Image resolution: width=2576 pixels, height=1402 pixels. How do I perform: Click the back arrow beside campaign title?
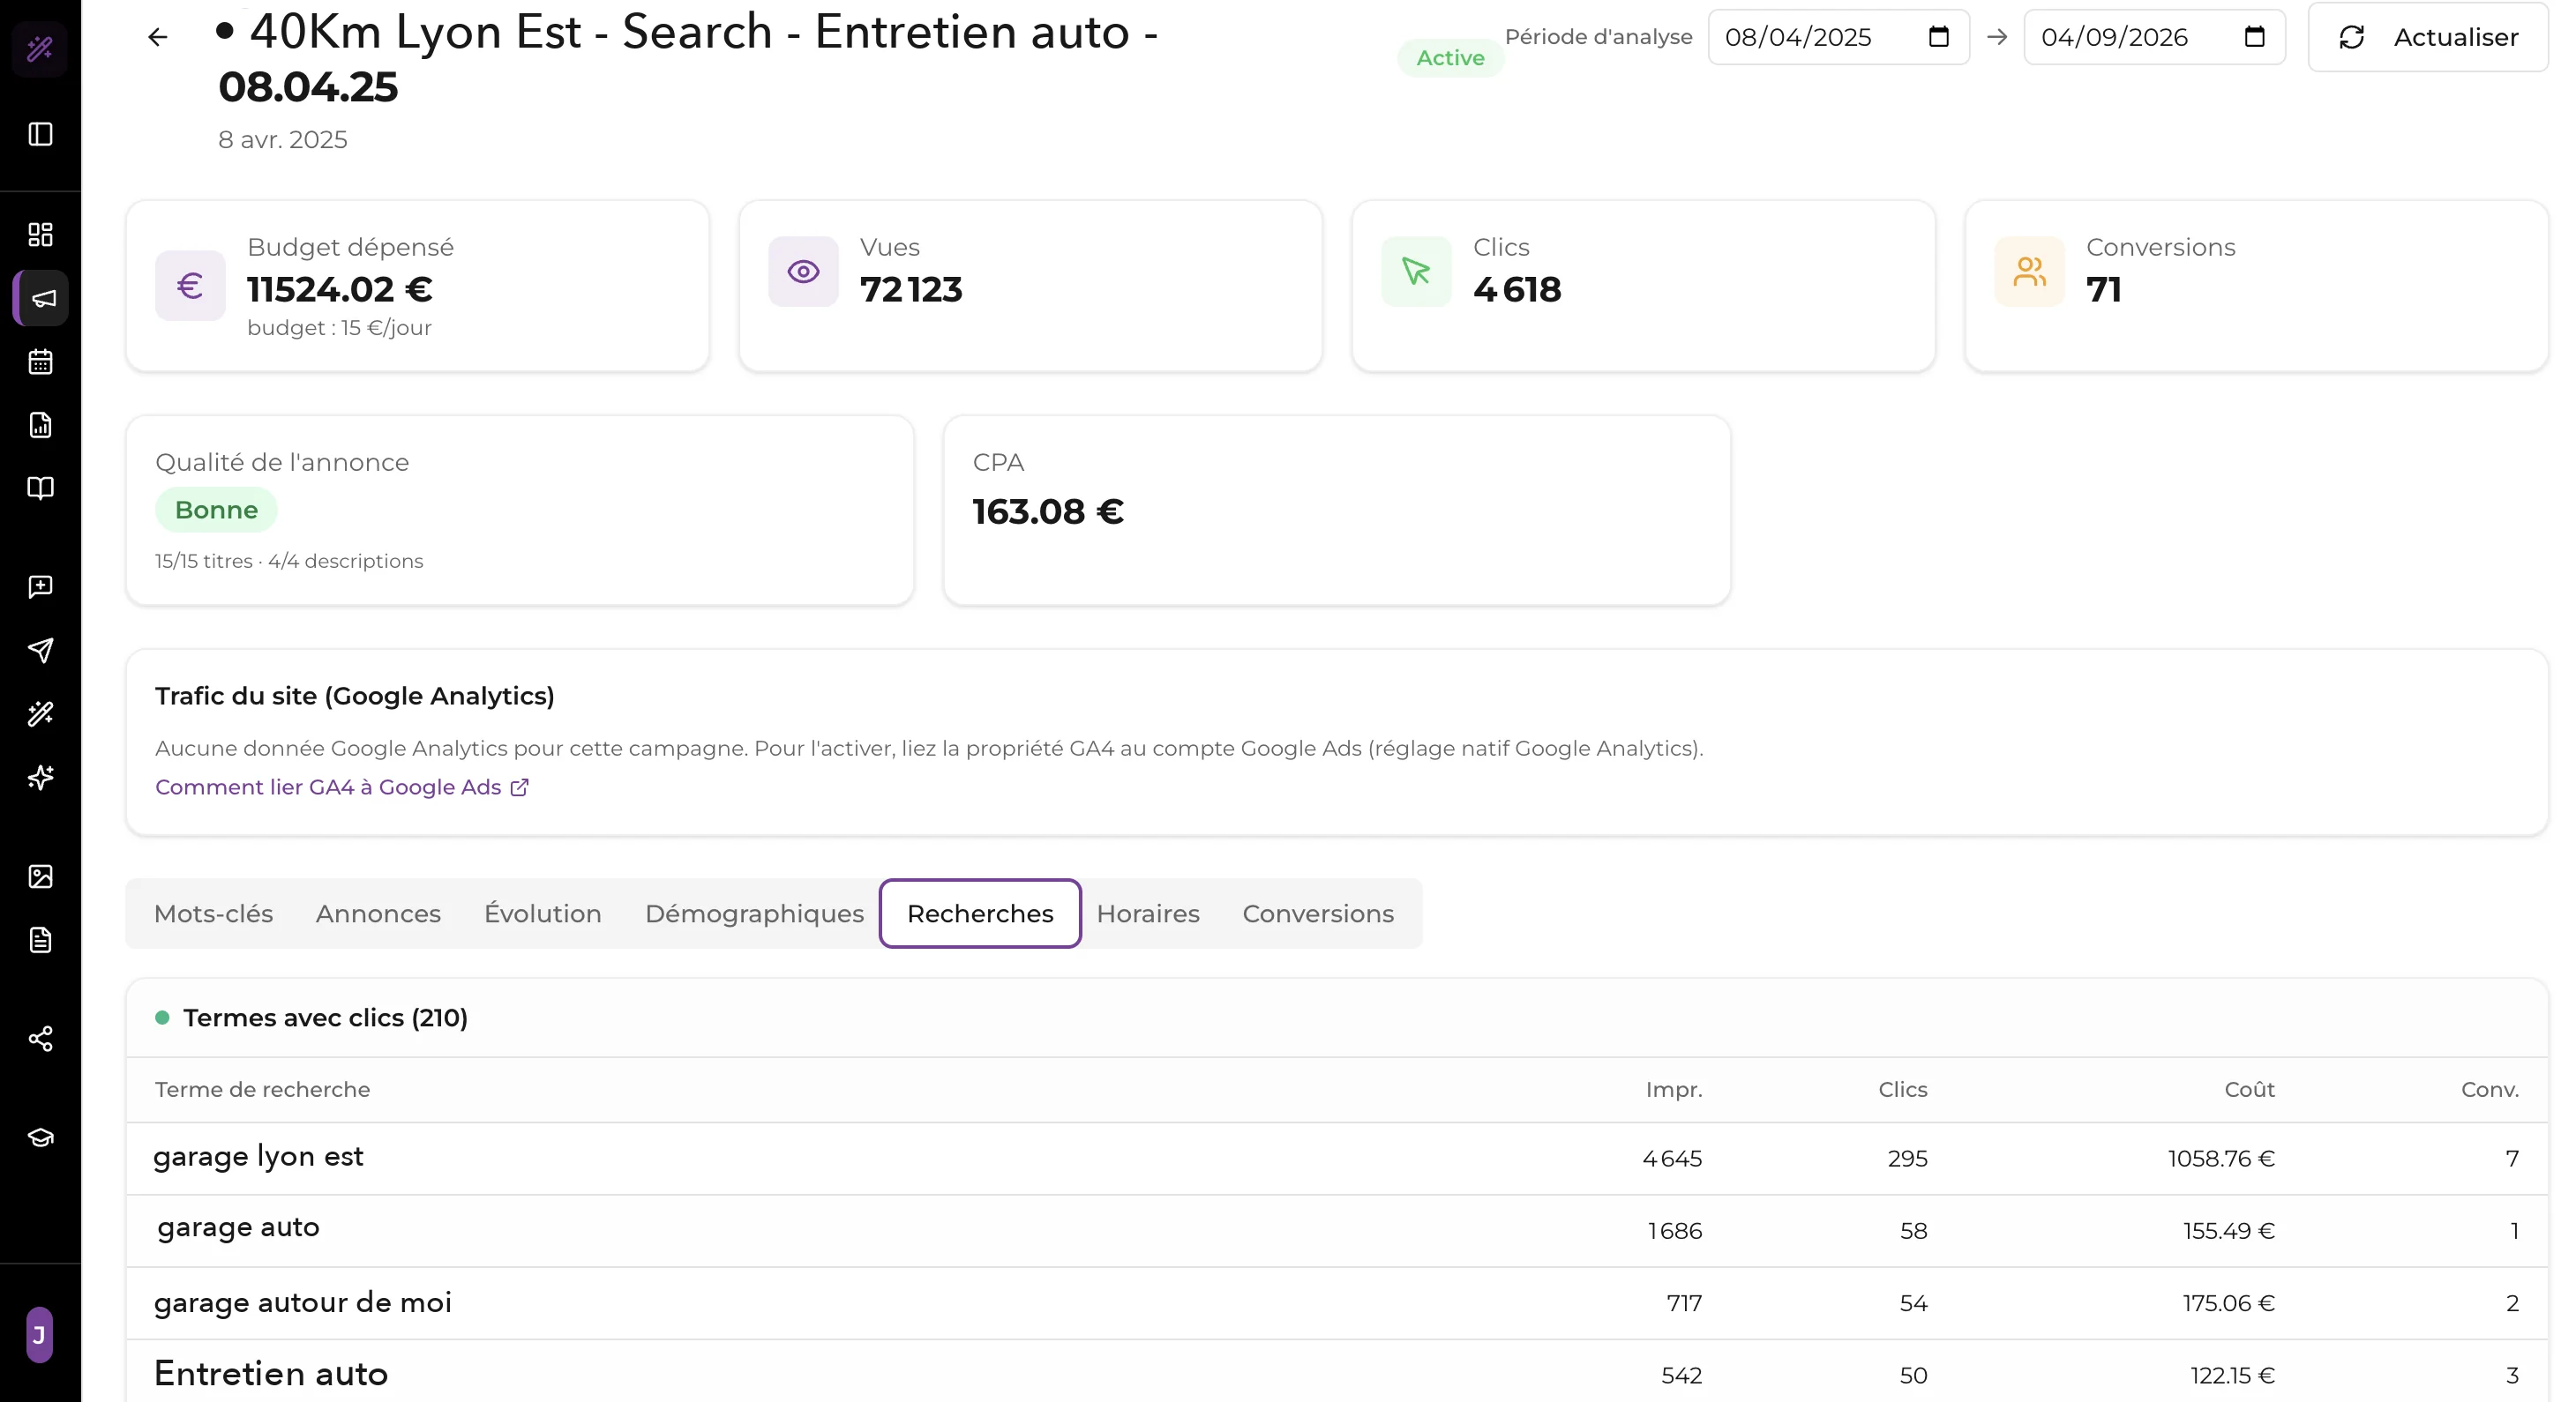(157, 38)
